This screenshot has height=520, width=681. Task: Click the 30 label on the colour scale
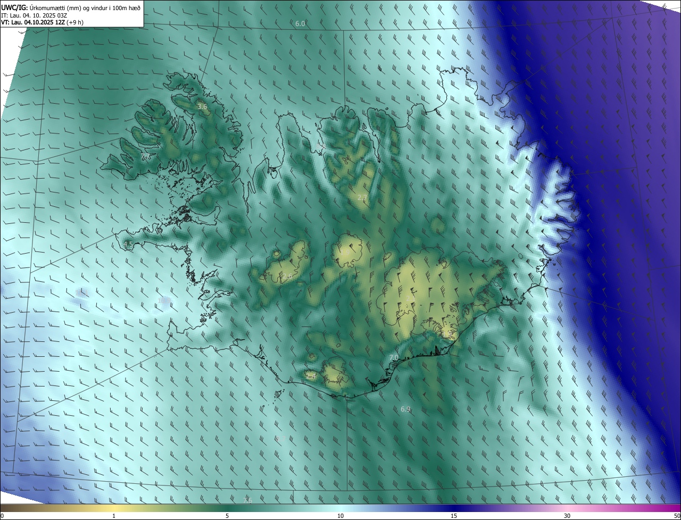(x=567, y=516)
